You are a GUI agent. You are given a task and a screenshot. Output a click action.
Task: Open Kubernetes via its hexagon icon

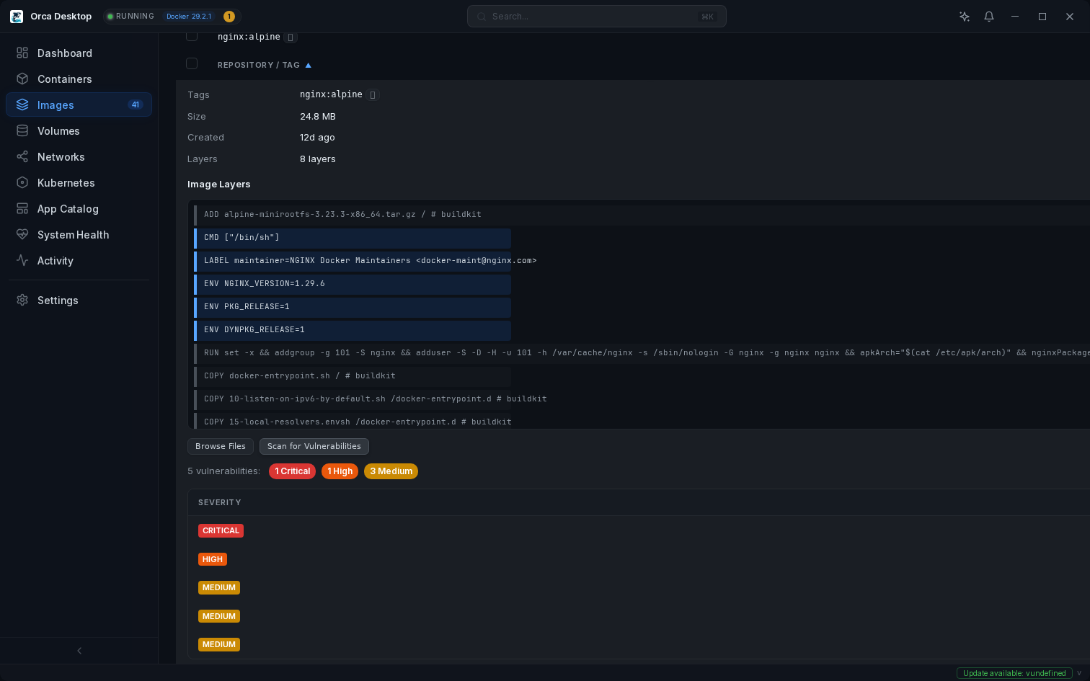coord(22,182)
